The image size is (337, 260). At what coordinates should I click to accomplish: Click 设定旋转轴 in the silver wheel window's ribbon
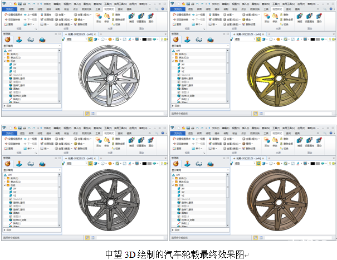pos(12,19)
